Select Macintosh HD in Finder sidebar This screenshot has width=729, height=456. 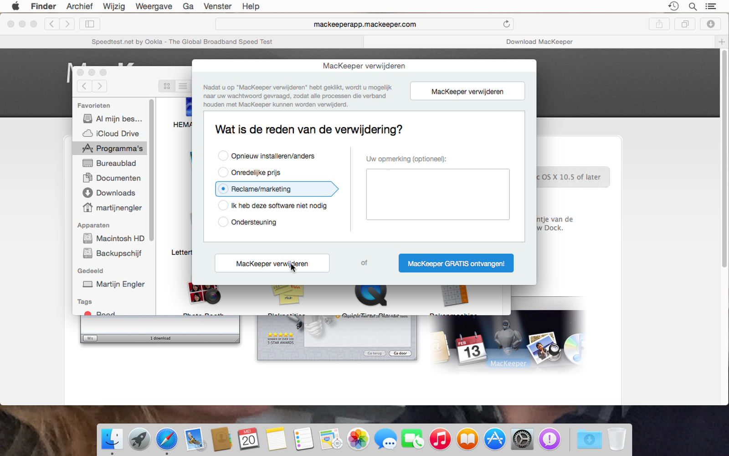coord(110,238)
